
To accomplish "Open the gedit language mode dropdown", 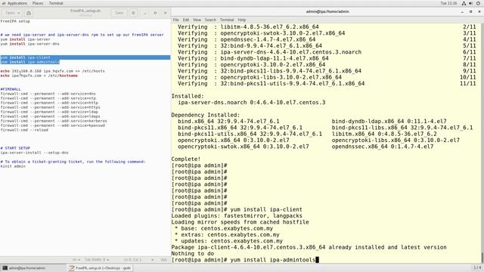I will [76, 260].
